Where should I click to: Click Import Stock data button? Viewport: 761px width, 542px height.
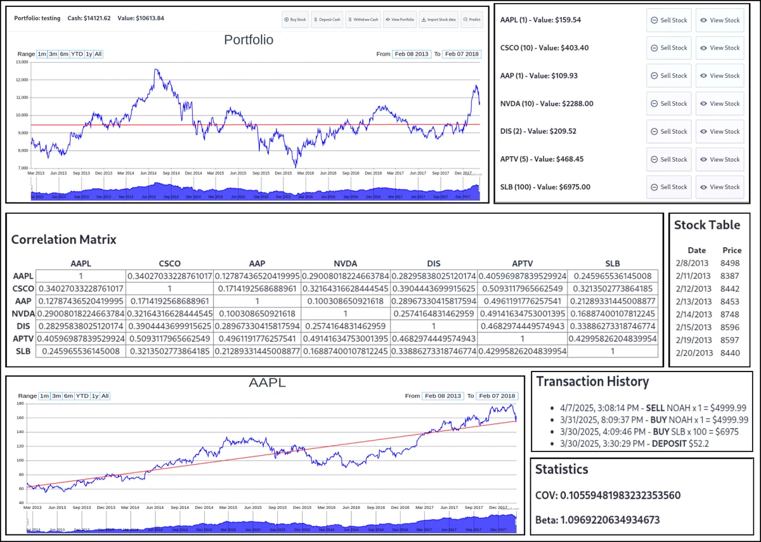pos(439,20)
